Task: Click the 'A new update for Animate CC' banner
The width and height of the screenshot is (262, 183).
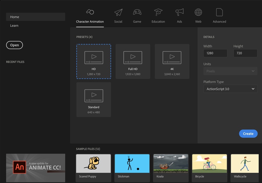Action: click(x=36, y=168)
